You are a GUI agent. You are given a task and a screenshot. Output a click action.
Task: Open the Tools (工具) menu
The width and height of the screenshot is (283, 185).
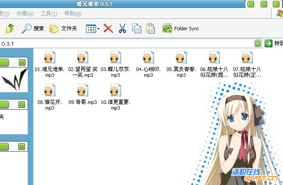coord(49,14)
